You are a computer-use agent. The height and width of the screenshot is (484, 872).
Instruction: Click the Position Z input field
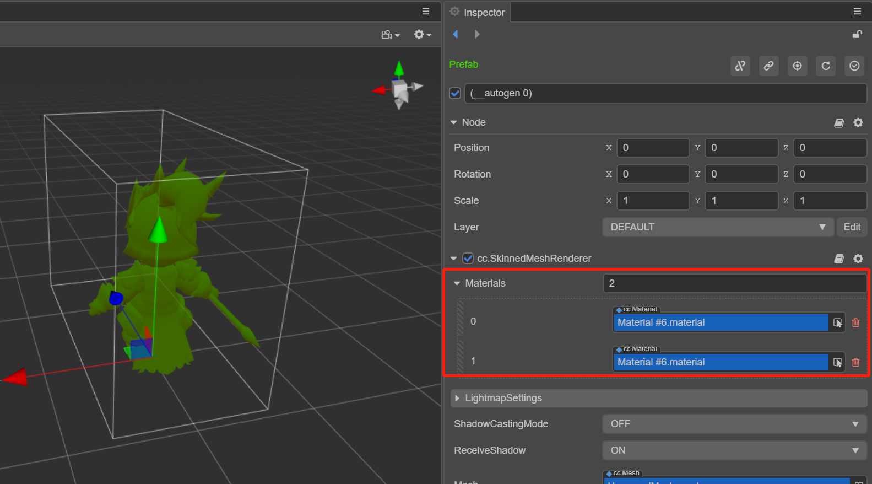[830, 148]
